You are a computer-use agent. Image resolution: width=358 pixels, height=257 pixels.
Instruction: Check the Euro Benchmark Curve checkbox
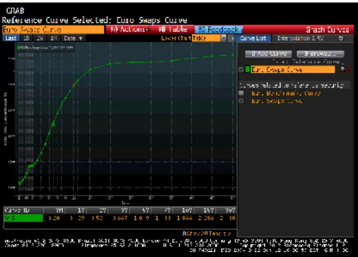241,93
